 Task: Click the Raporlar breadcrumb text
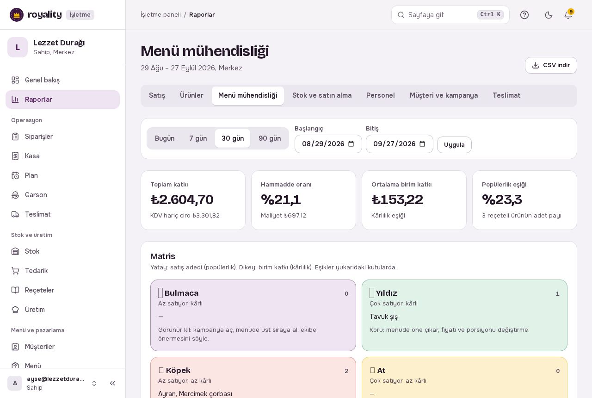[202, 15]
